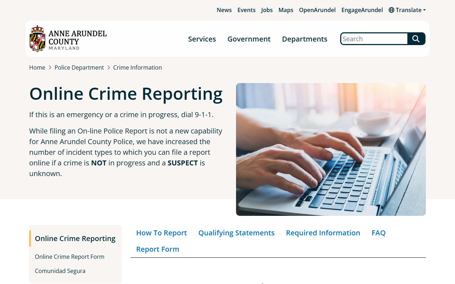Switch to FAQ tab
The image size is (455, 284).
(379, 233)
